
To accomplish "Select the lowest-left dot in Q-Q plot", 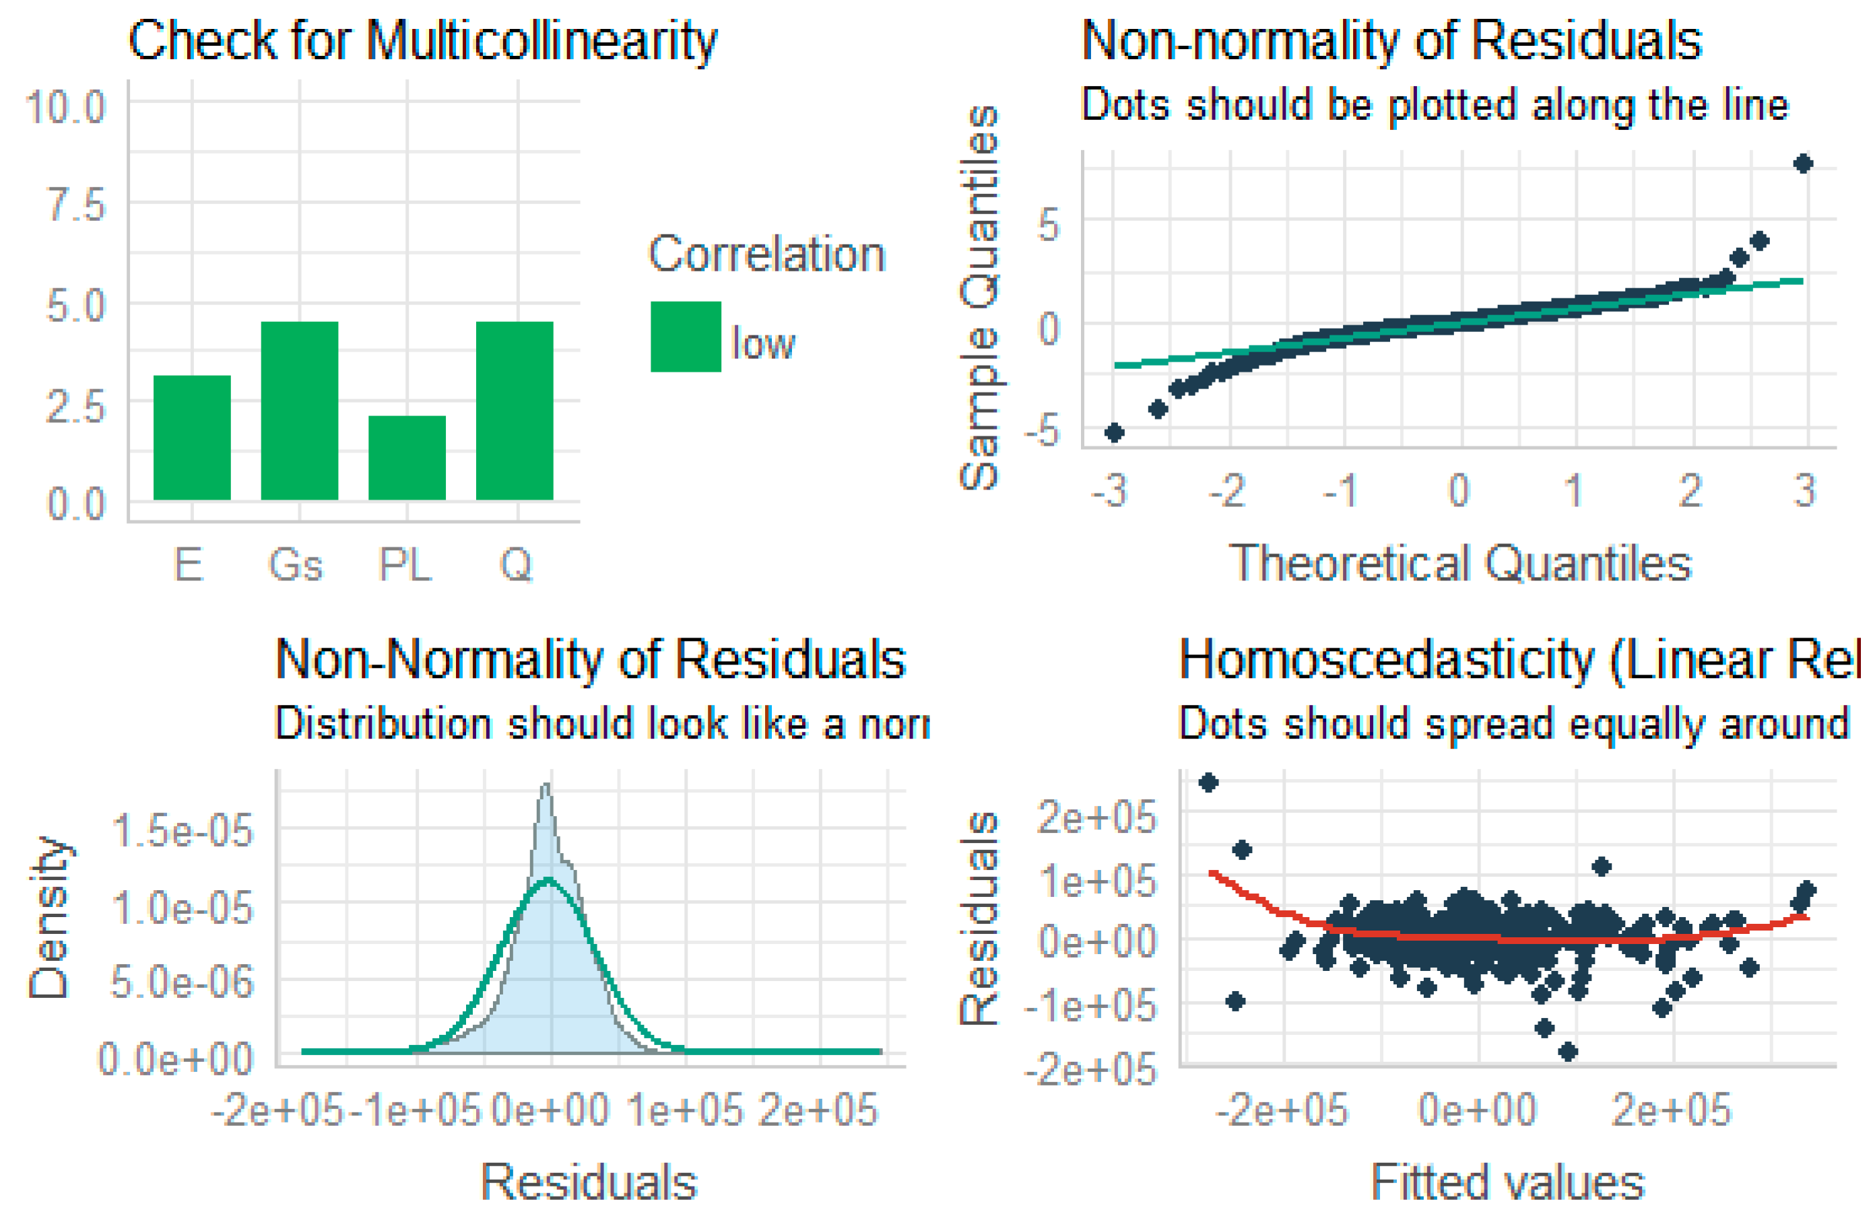I will (1113, 432).
